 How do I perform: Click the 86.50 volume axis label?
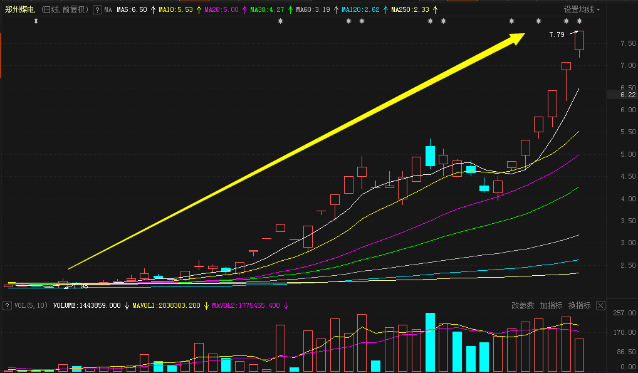(626, 352)
